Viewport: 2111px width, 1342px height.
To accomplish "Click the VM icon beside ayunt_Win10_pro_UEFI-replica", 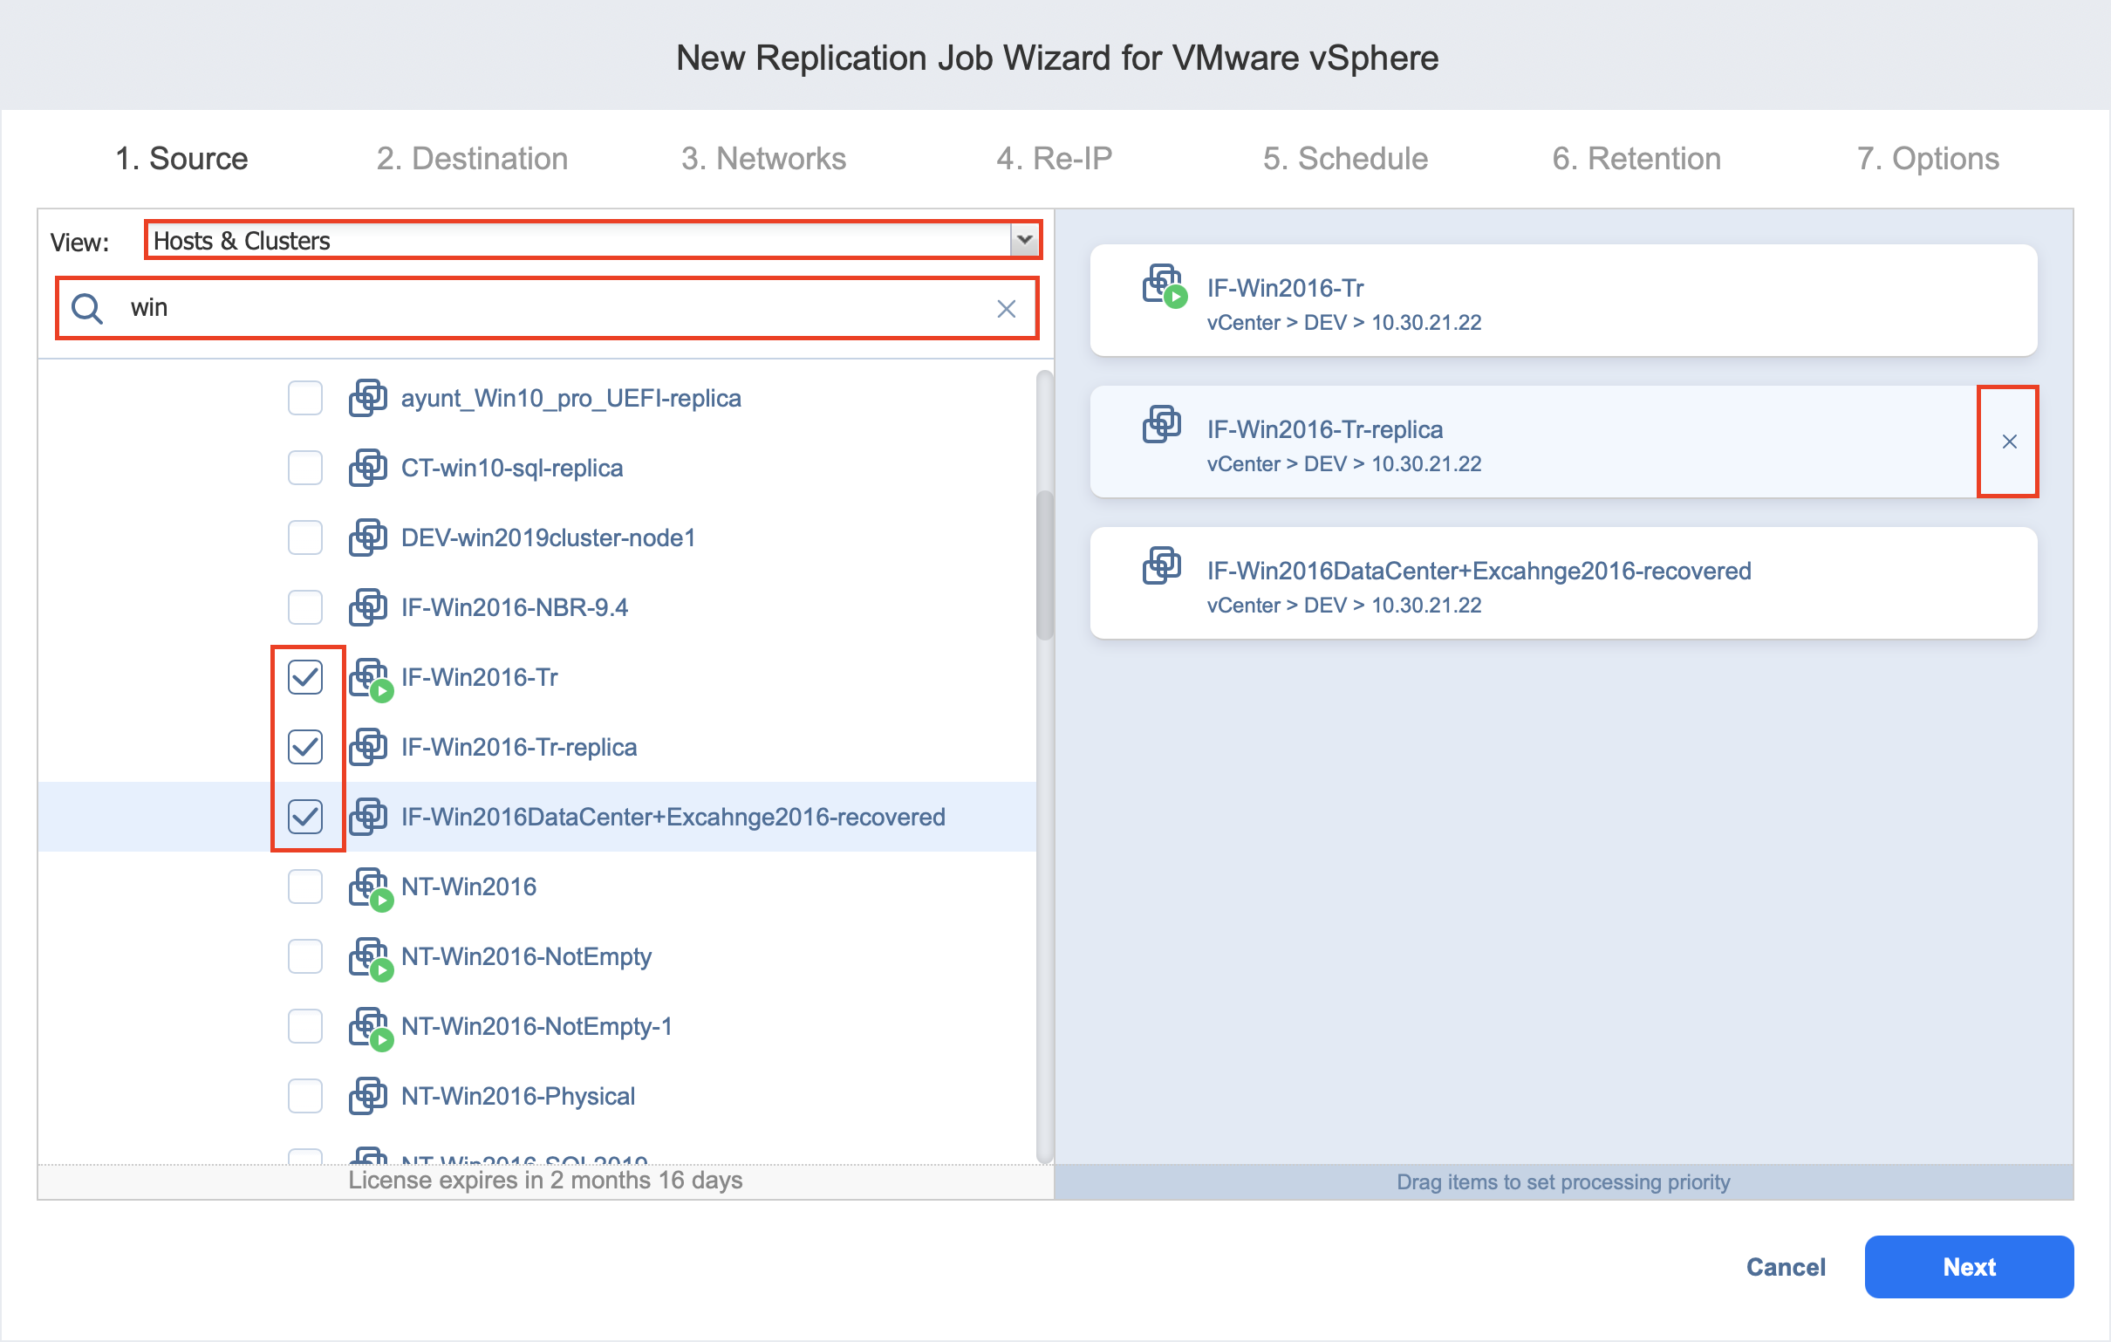I will tap(368, 398).
